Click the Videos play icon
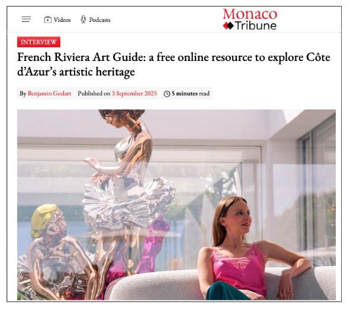350x310 pixels. (x=47, y=20)
